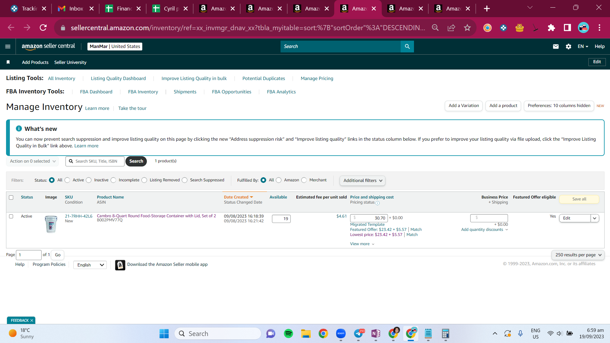
Task: Click the page number field
Action: [29, 255]
